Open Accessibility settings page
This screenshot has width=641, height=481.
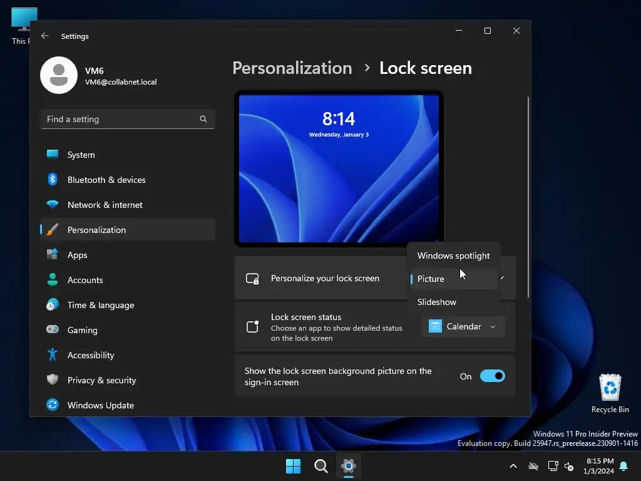coord(128,355)
